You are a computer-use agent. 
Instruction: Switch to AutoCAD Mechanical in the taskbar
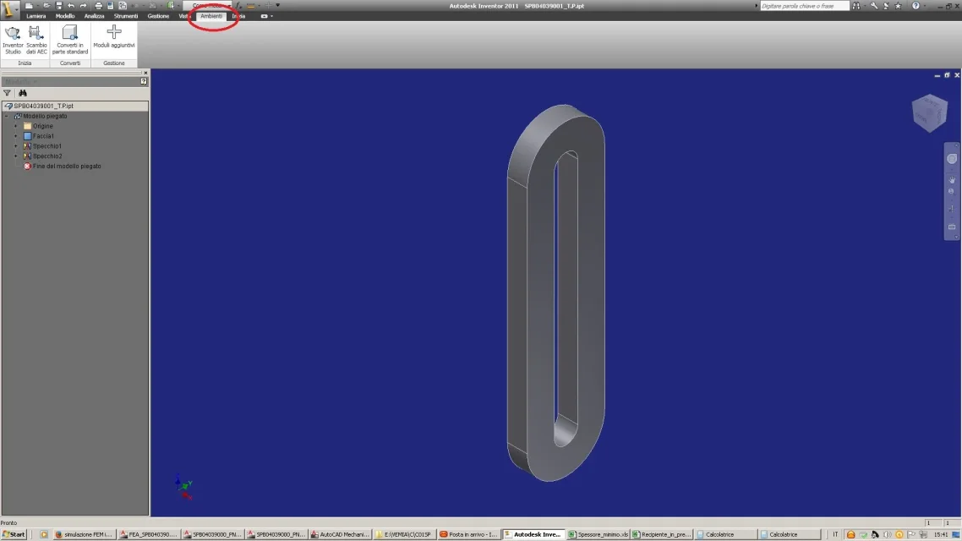coord(341,534)
